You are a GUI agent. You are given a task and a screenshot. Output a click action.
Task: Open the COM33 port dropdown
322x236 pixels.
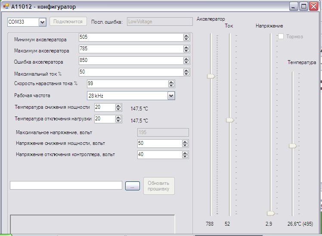point(42,22)
